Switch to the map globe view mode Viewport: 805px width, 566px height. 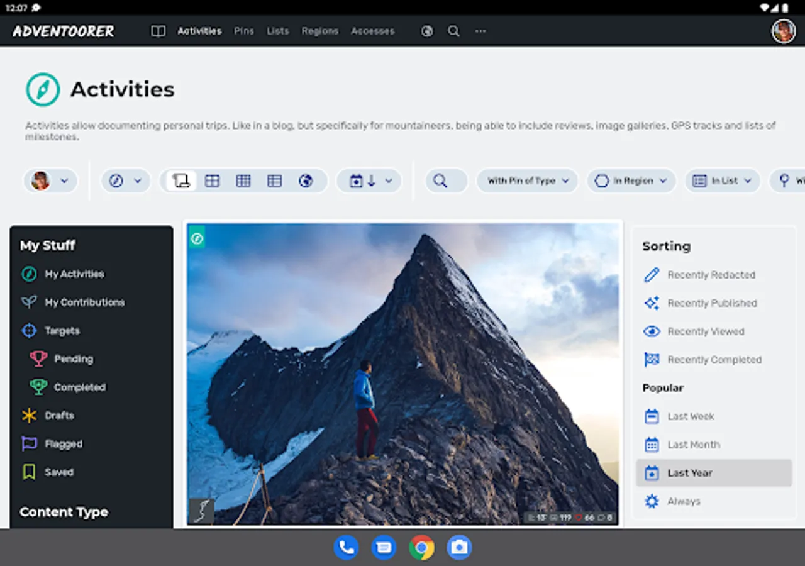pos(306,181)
